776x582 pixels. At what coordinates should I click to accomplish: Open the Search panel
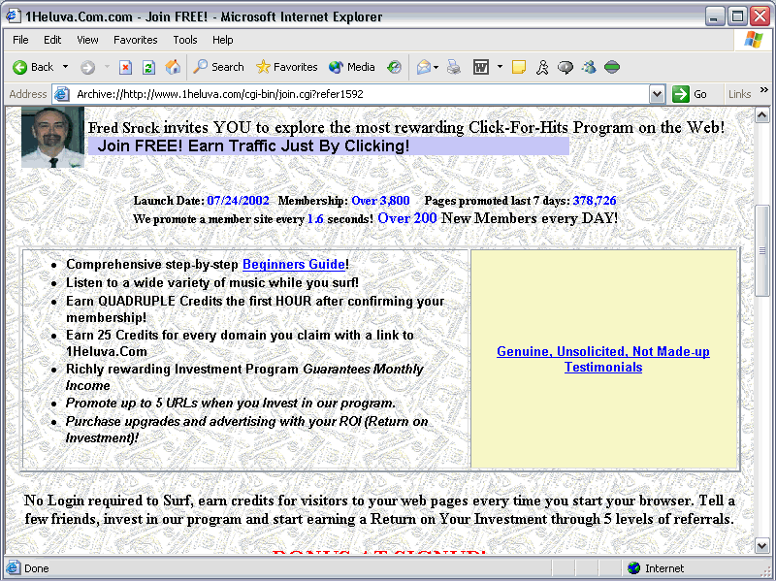pyautogui.click(x=218, y=67)
